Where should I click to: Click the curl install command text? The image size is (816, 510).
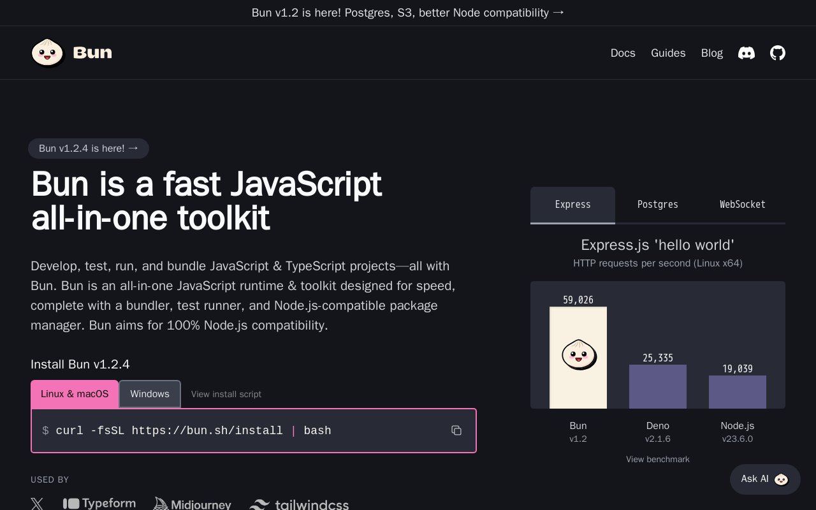[194, 430]
